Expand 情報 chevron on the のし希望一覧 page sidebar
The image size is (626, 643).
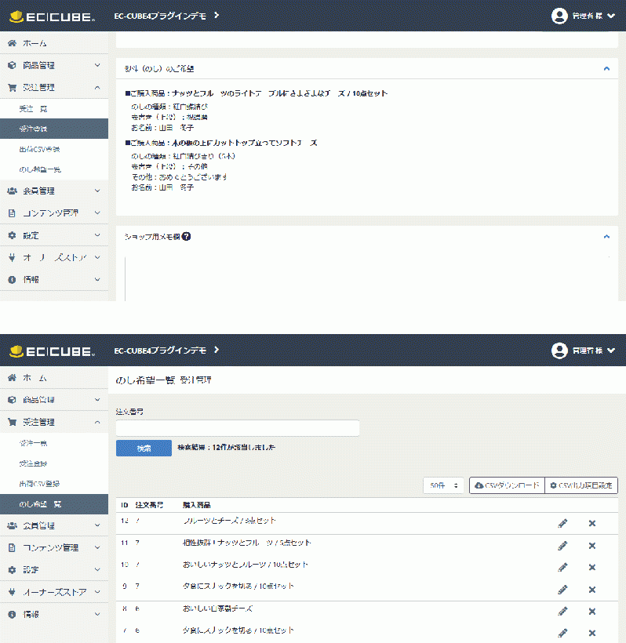[97, 614]
